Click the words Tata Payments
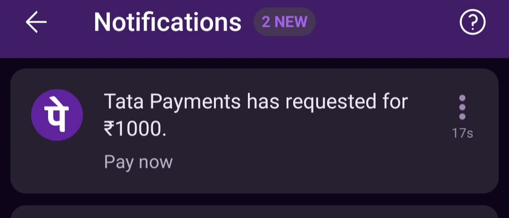 pos(173,102)
